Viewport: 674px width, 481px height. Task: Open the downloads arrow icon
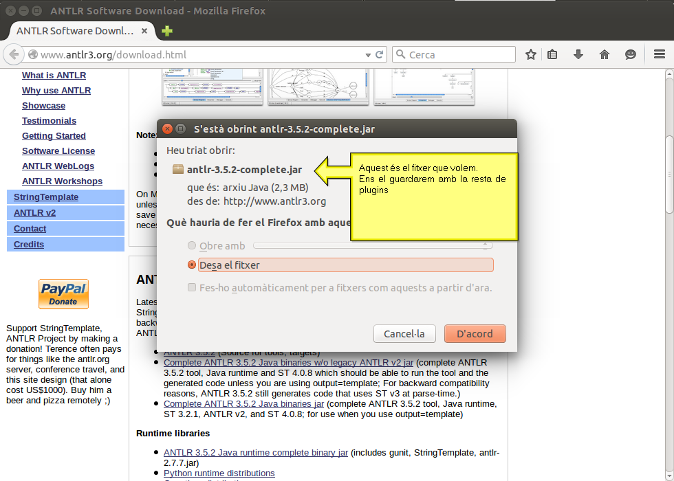pos(578,54)
